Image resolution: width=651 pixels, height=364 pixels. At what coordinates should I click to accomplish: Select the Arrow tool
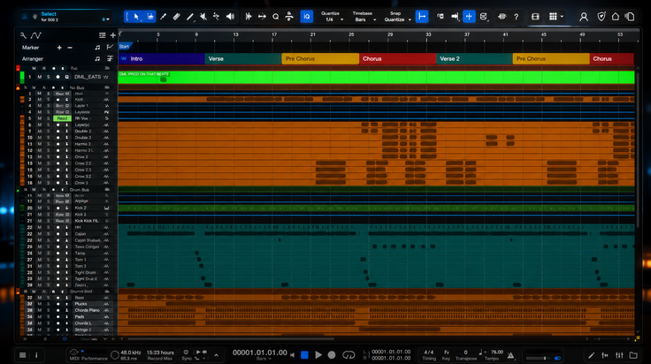click(136, 17)
